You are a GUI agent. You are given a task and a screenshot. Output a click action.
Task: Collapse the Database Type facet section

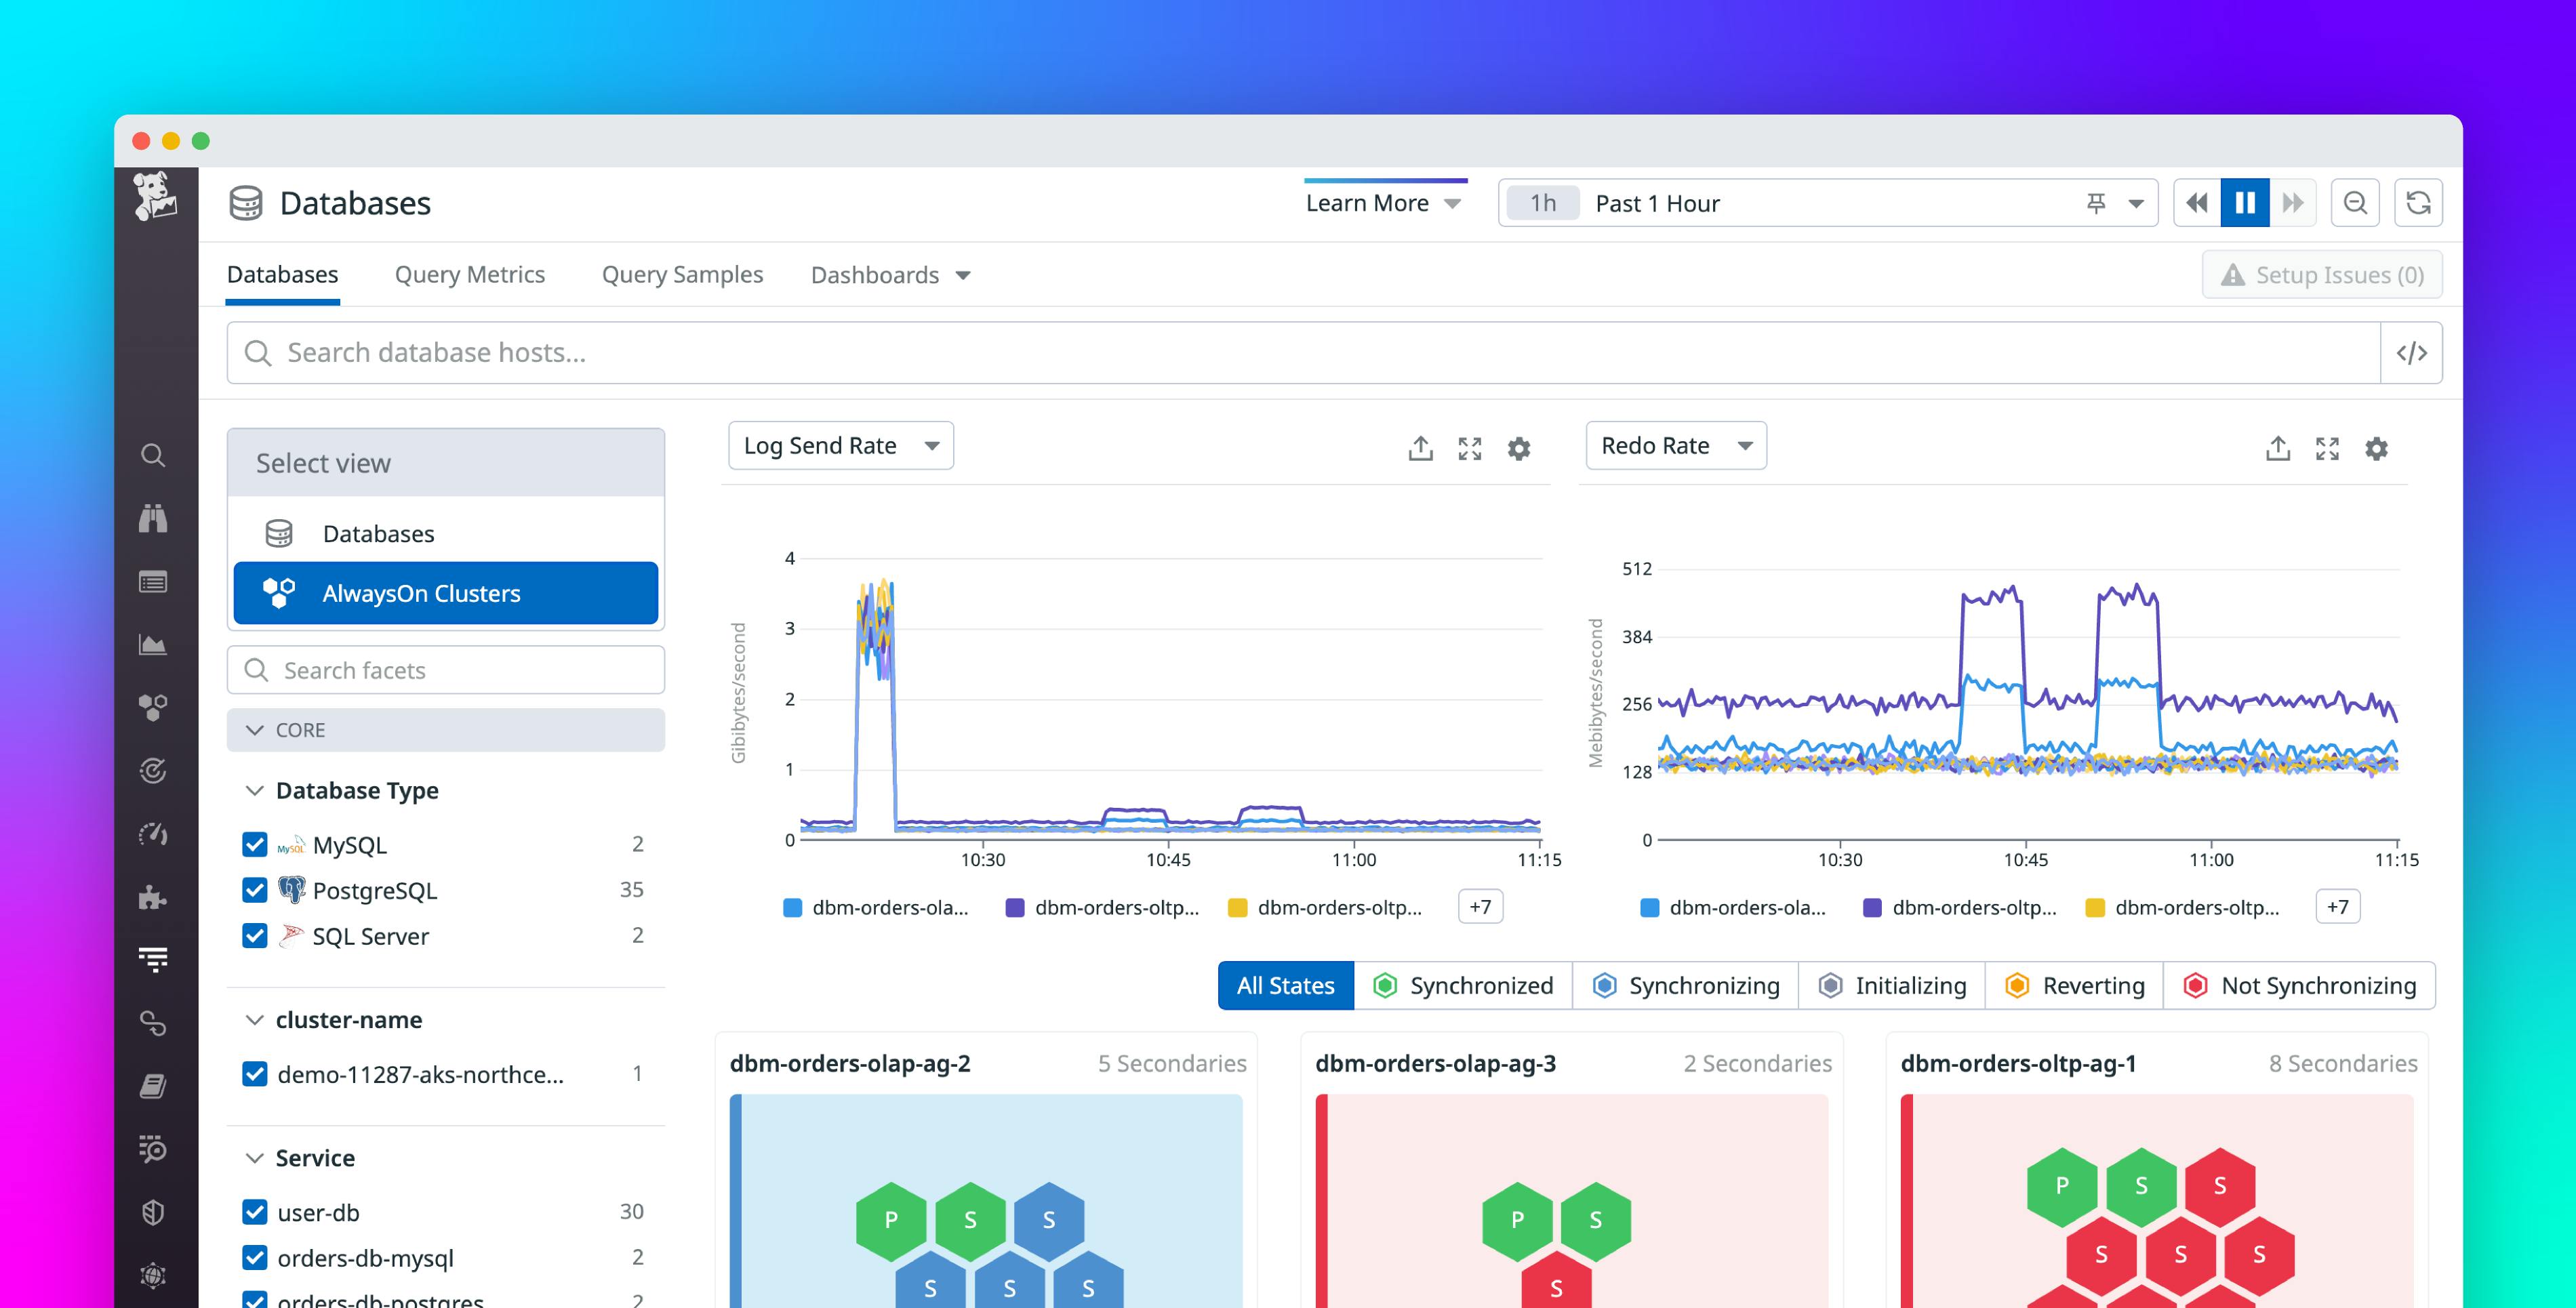coord(255,790)
